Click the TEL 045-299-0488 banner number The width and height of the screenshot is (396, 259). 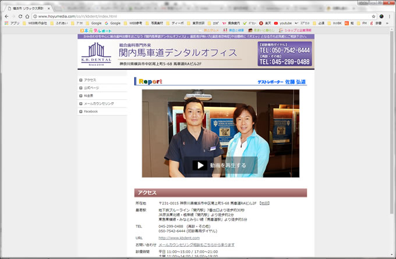point(285,62)
